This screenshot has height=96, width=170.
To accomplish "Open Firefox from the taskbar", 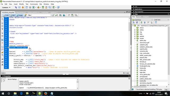I will coord(46,93).
